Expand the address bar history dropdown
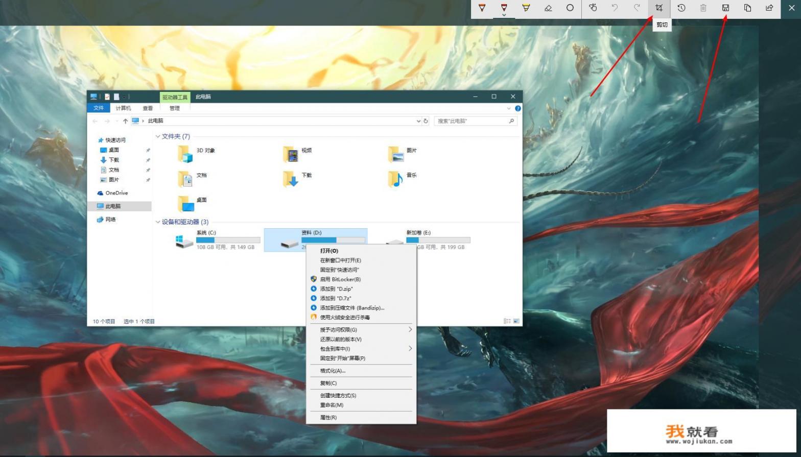Viewport: 801px width, 457px height. pos(419,121)
